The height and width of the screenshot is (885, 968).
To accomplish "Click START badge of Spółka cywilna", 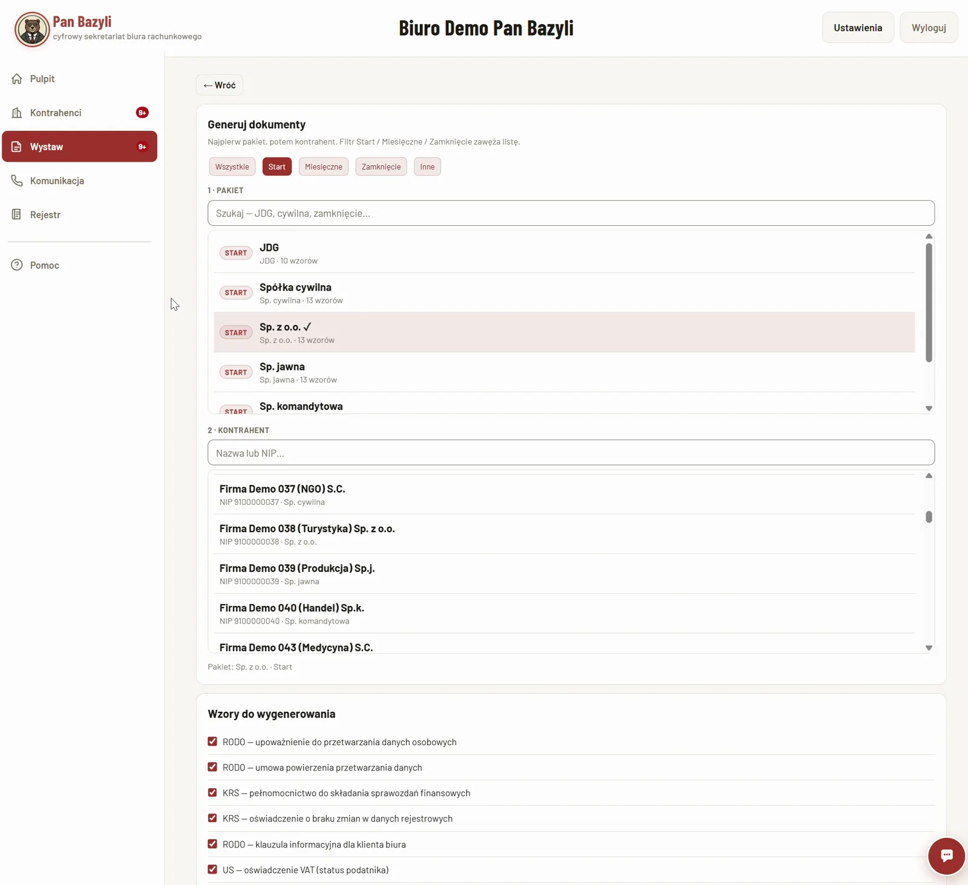I will (236, 293).
